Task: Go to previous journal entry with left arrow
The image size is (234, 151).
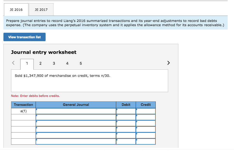Action: tap(13, 63)
